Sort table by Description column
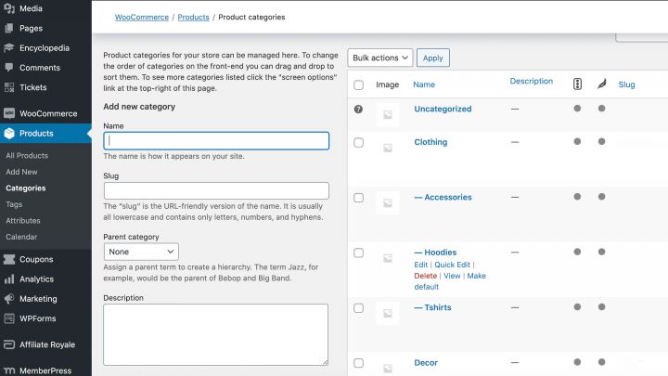The image size is (668, 376). 532,81
